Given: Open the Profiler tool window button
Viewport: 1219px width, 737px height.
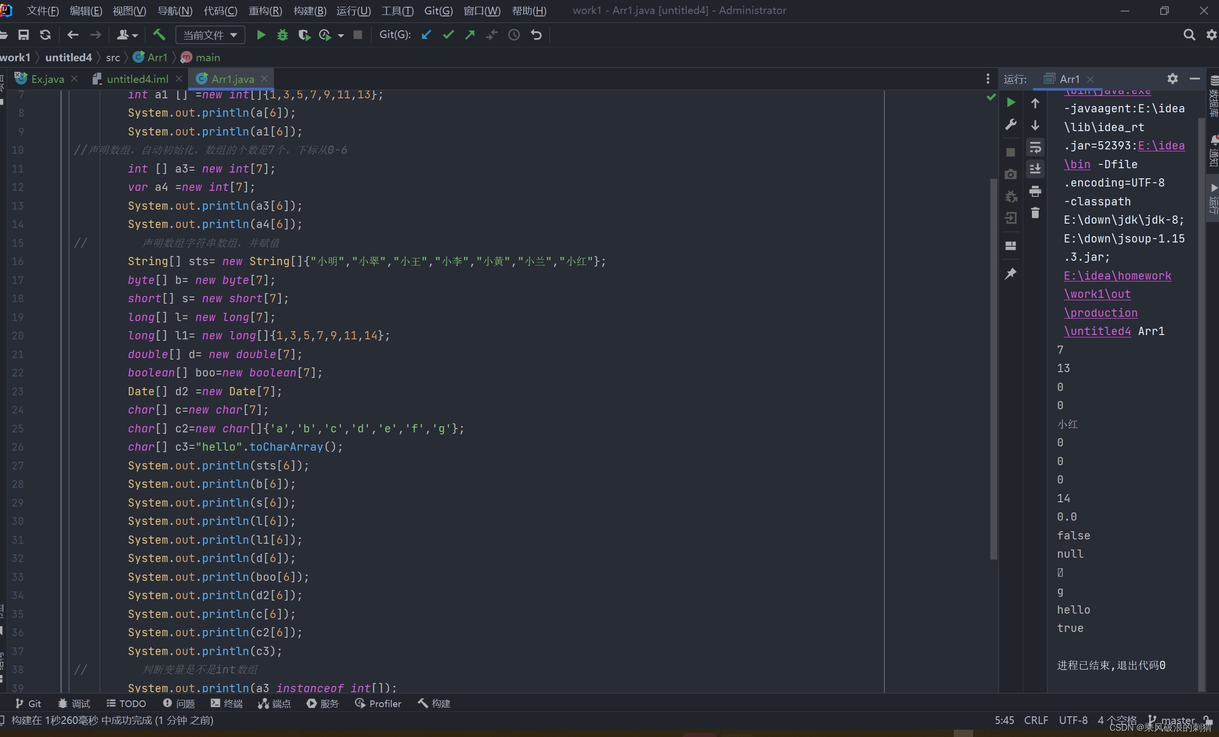Looking at the screenshot, I should point(379,703).
